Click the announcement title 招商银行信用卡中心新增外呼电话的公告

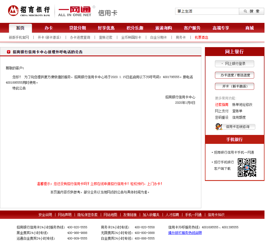click(48, 52)
